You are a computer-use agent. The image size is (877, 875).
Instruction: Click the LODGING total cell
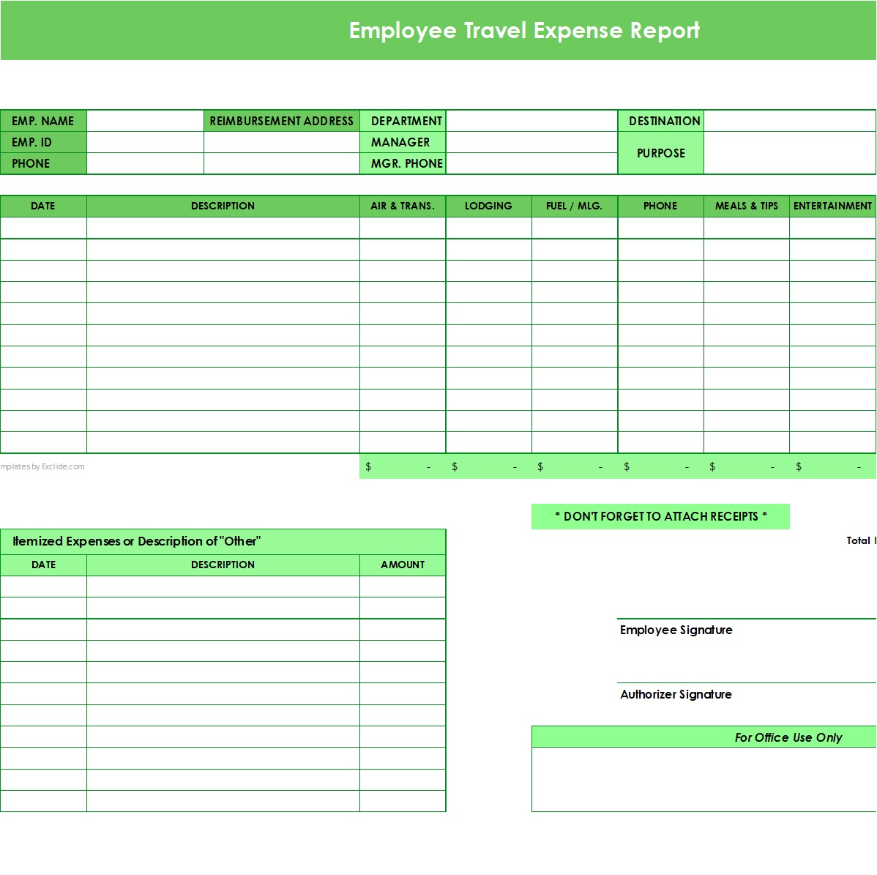[488, 466]
